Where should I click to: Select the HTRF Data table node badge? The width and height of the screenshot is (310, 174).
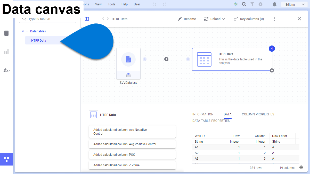[x=272, y=48]
